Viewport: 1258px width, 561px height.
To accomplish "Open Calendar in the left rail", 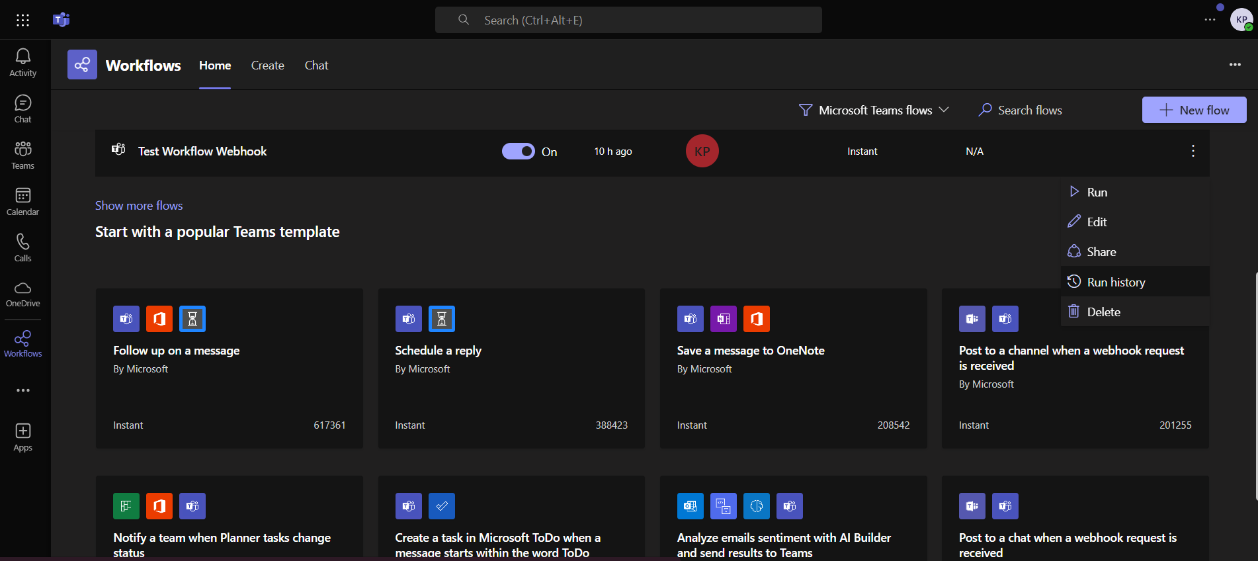I will pos(23,202).
